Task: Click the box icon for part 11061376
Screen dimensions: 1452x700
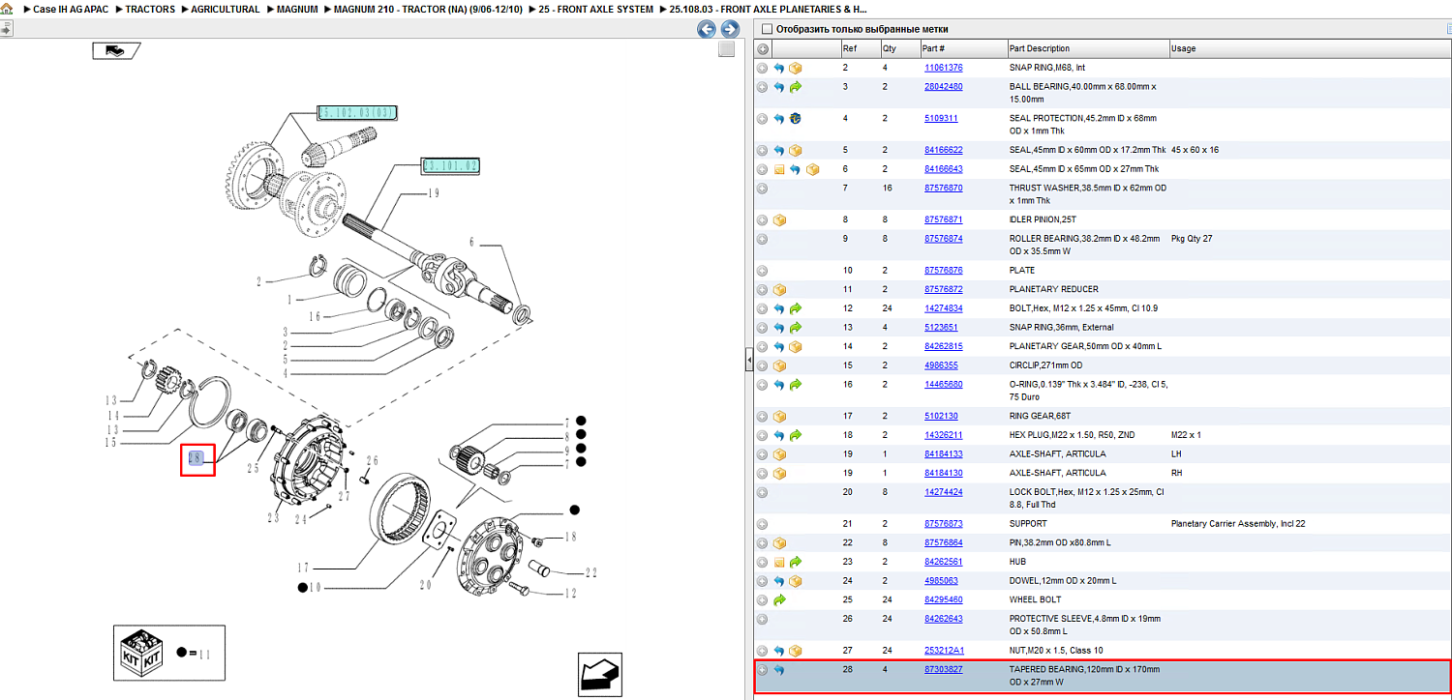Action: point(796,68)
